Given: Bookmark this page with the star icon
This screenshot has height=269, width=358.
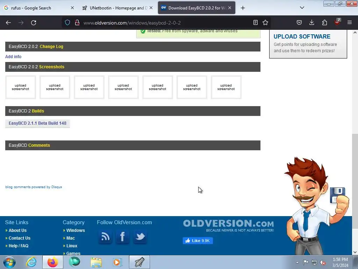Looking at the screenshot, I should (x=265, y=22).
